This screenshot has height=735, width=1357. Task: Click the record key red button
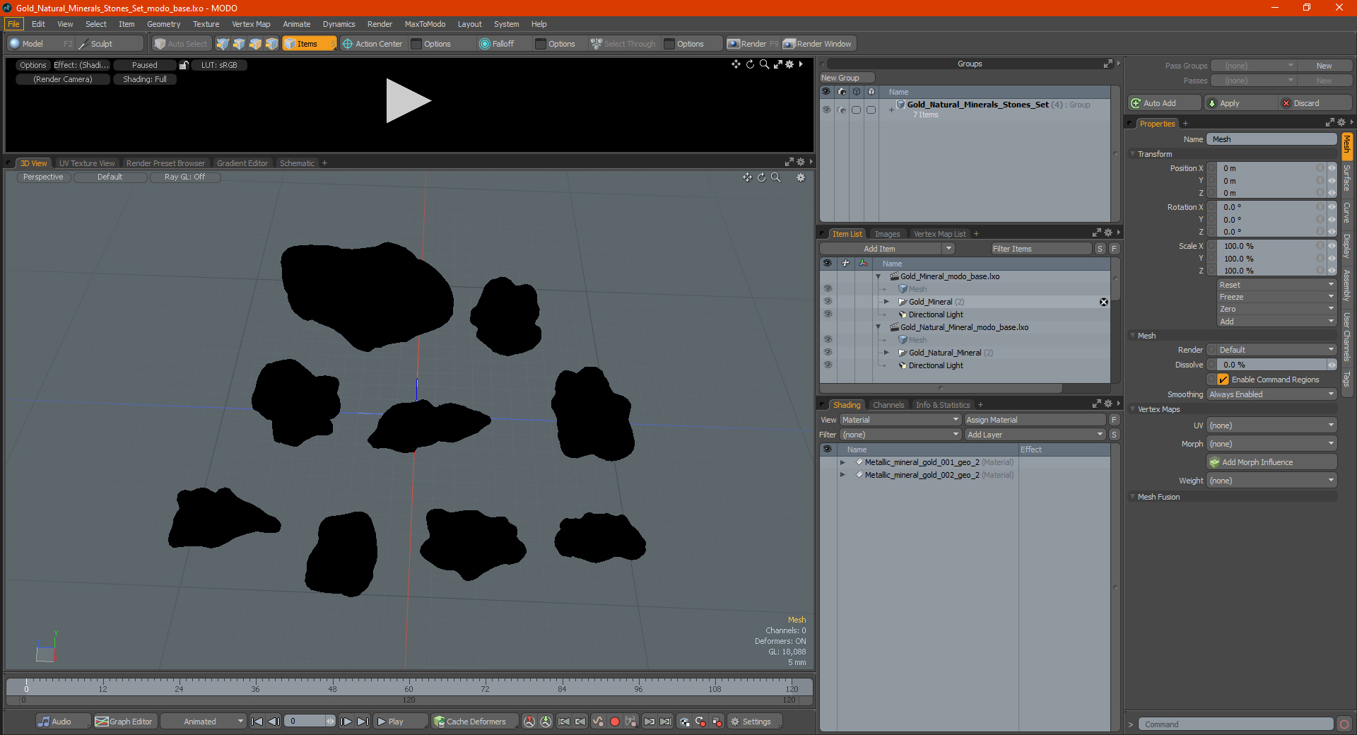(x=614, y=722)
